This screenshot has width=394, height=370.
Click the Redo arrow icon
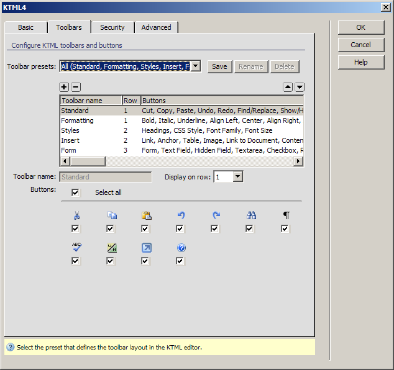coord(216,215)
